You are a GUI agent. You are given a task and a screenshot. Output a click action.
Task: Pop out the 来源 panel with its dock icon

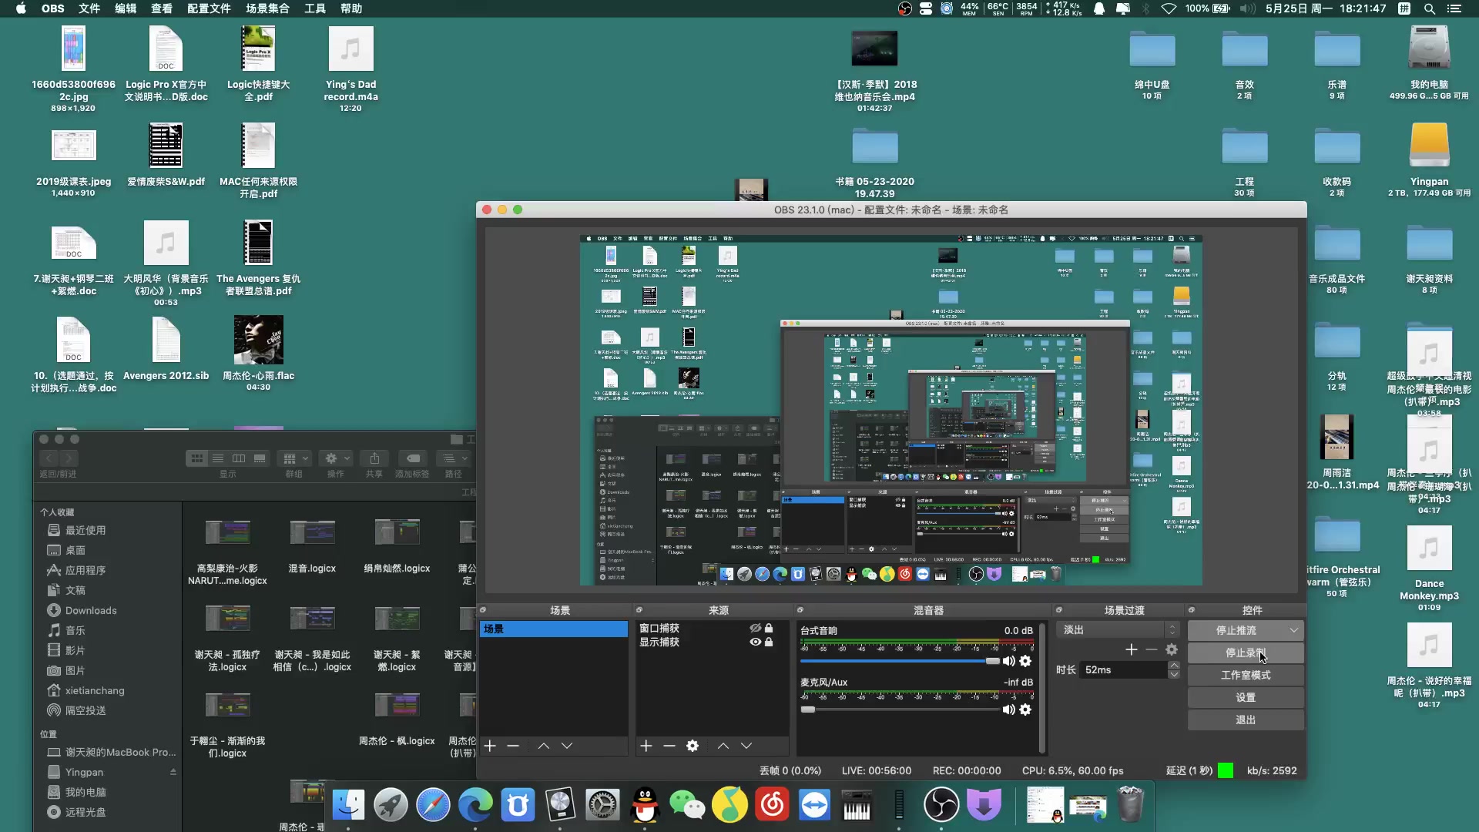pyautogui.click(x=639, y=610)
